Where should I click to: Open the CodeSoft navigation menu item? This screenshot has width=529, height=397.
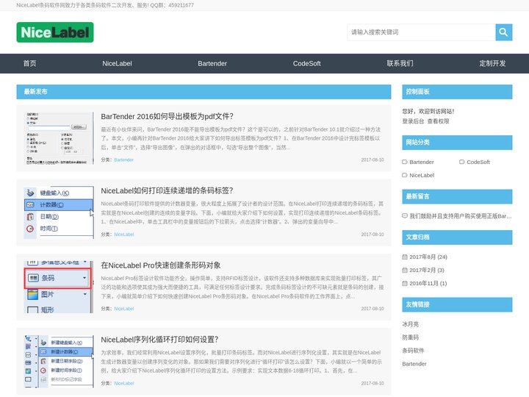click(x=306, y=63)
